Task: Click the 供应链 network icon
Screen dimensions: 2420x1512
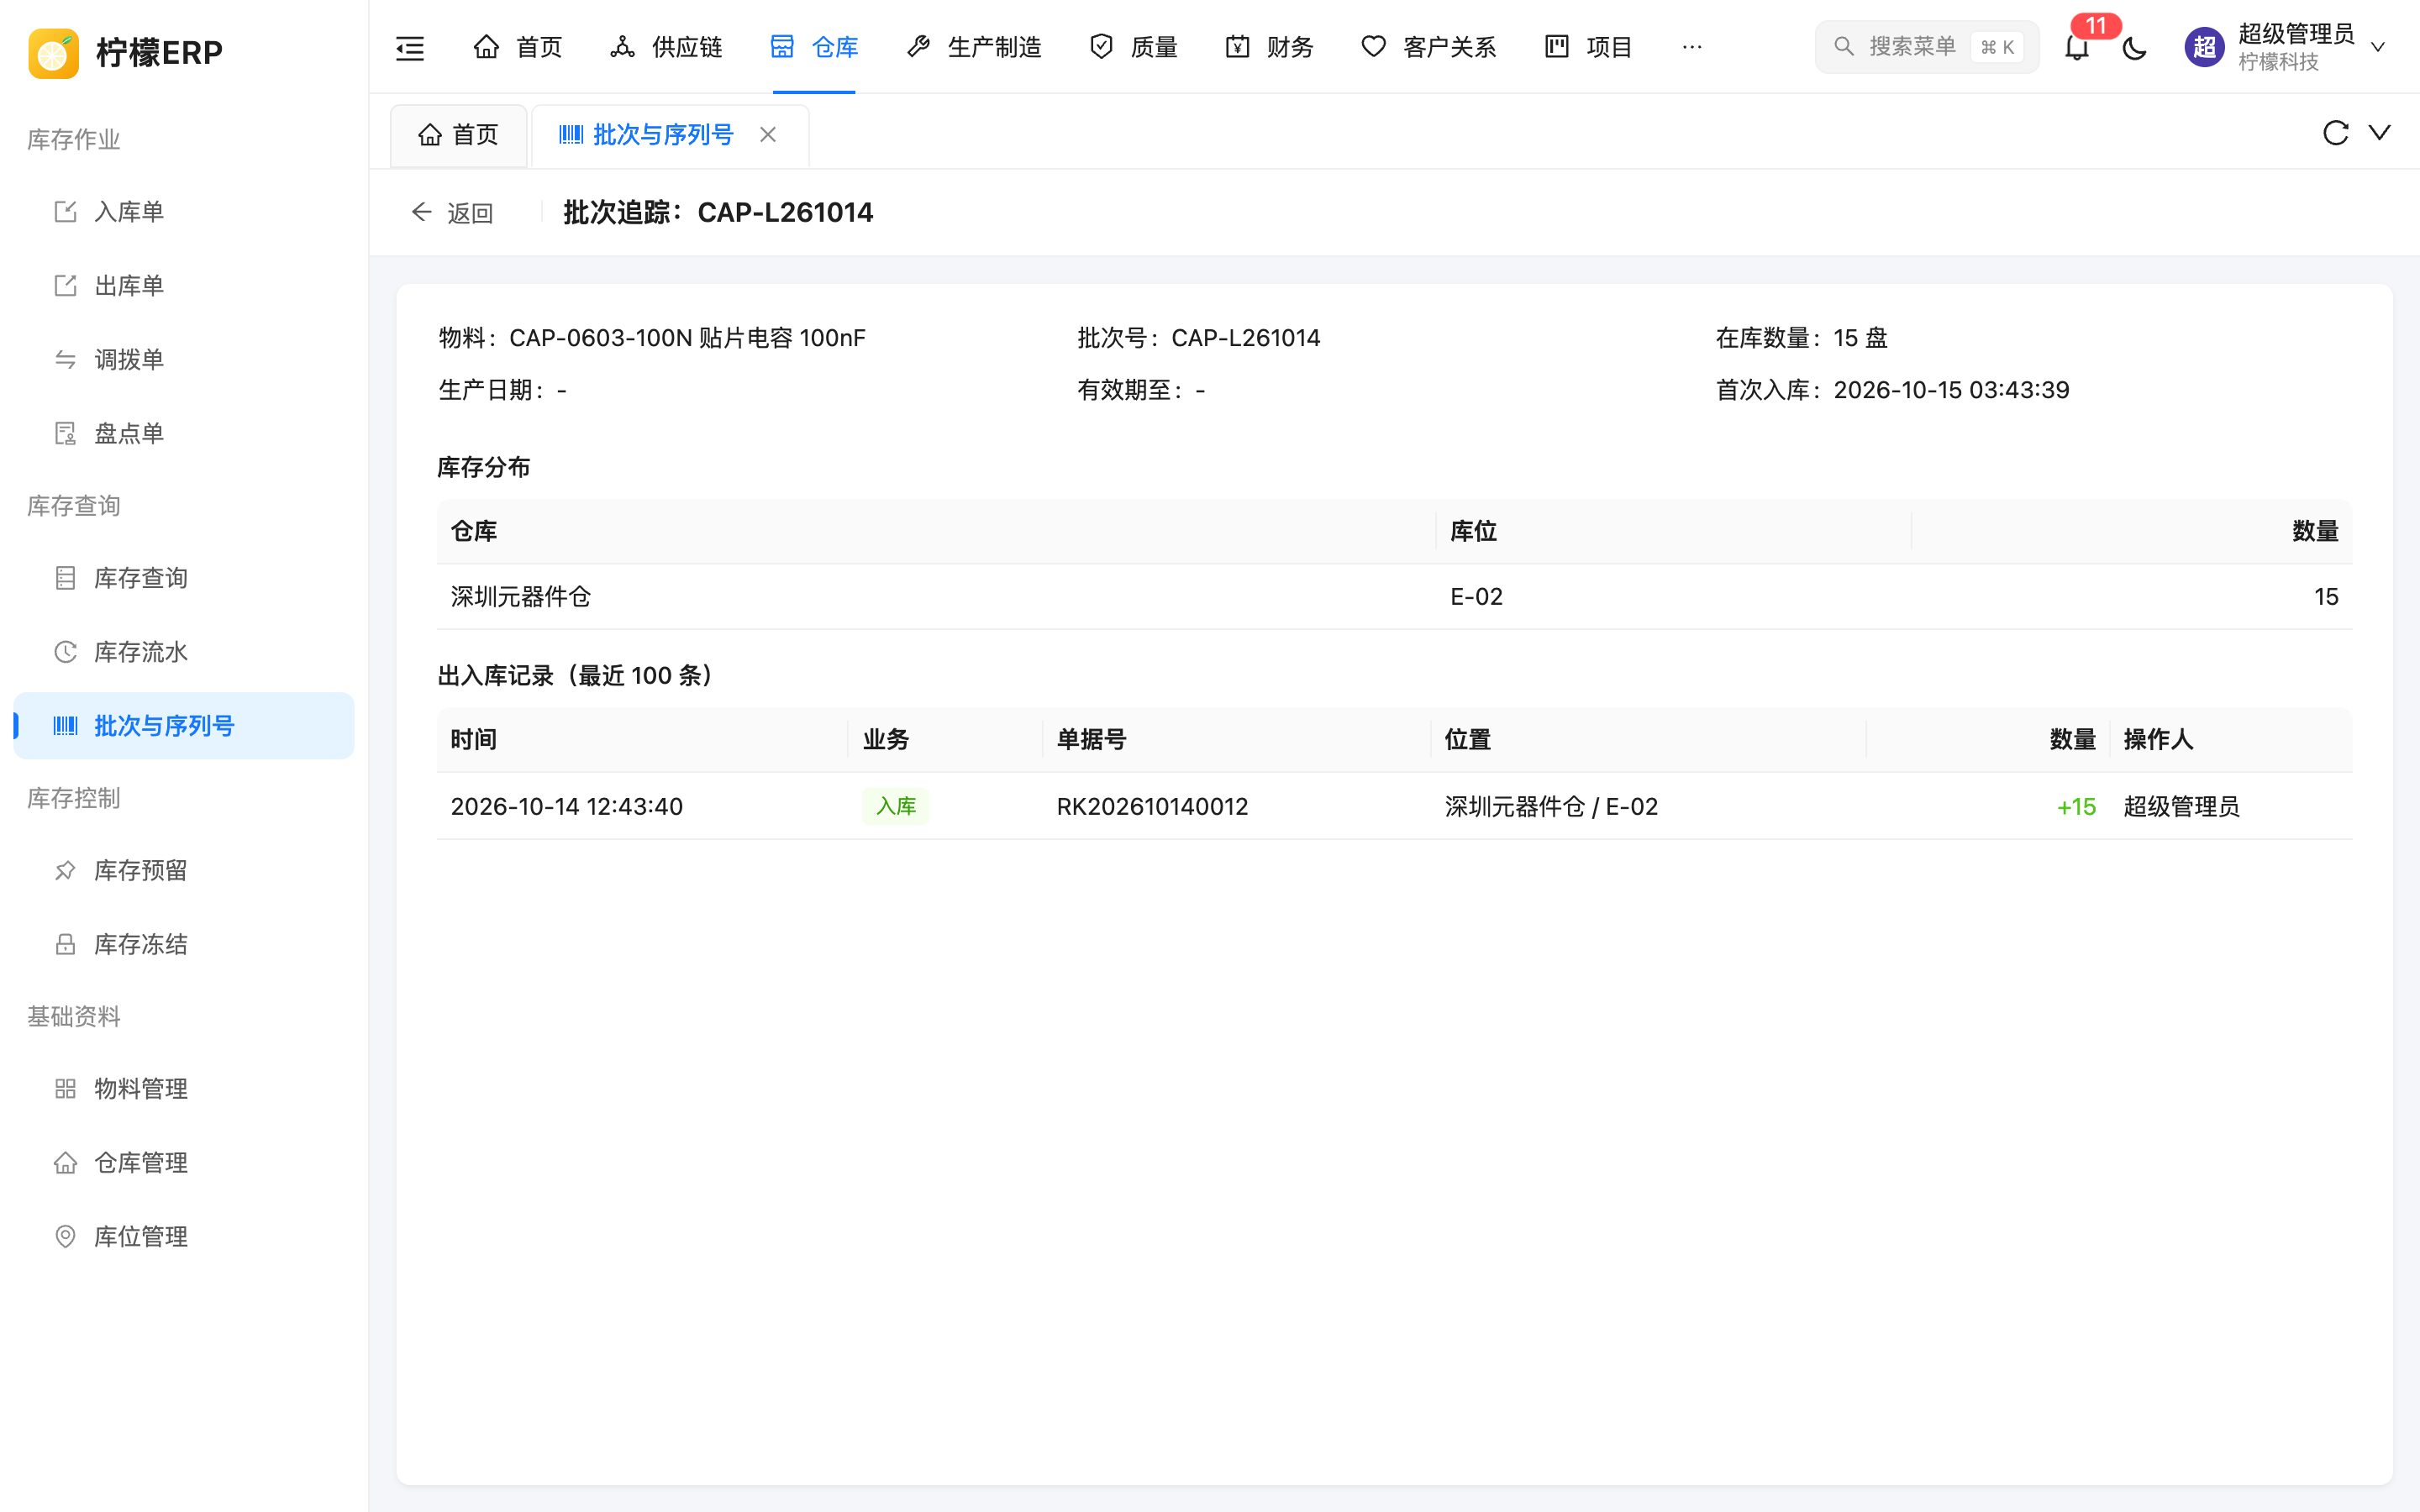Action: 623,47
